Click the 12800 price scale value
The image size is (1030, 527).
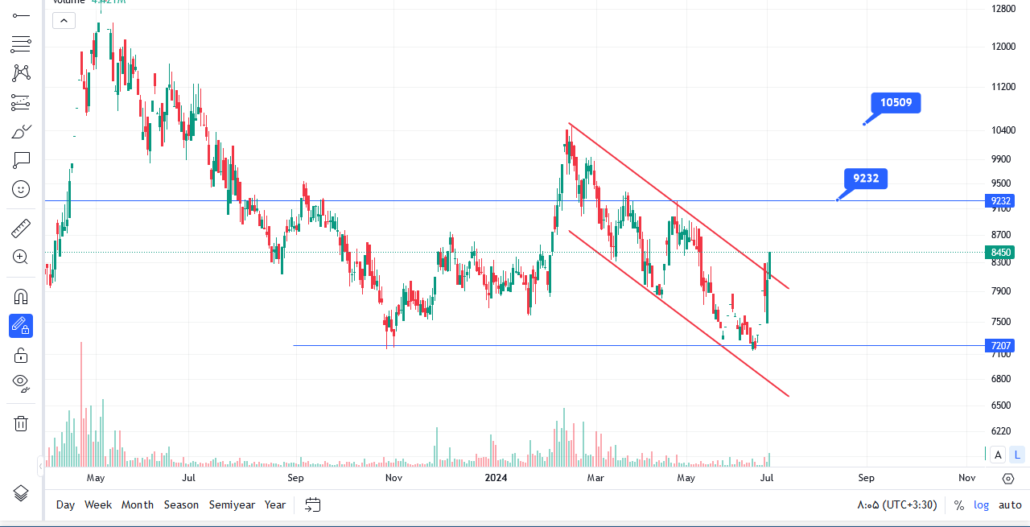(x=1003, y=10)
